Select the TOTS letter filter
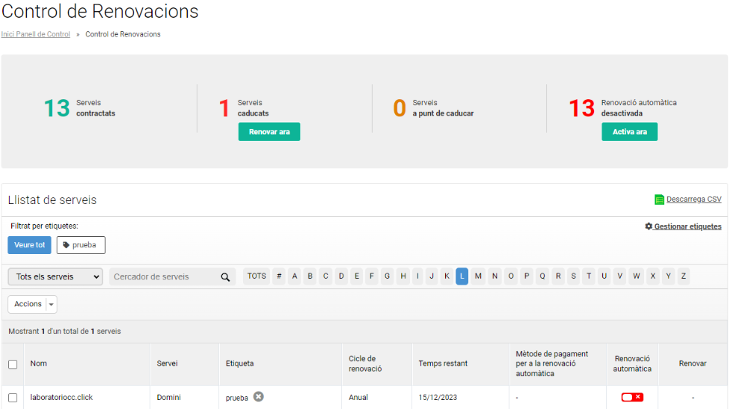729x409 pixels. (x=256, y=276)
